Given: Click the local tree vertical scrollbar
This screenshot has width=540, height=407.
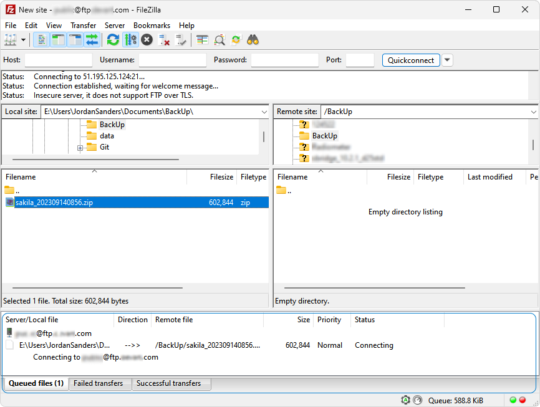Looking at the screenshot, I should coord(264,136).
